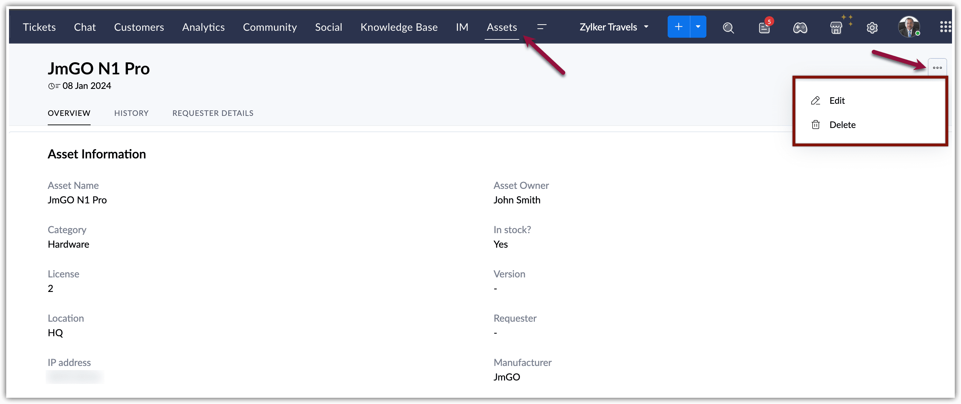Image resolution: width=961 pixels, height=404 pixels.
Task: Switch to the HISTORY tab
Action: (131, 113)
